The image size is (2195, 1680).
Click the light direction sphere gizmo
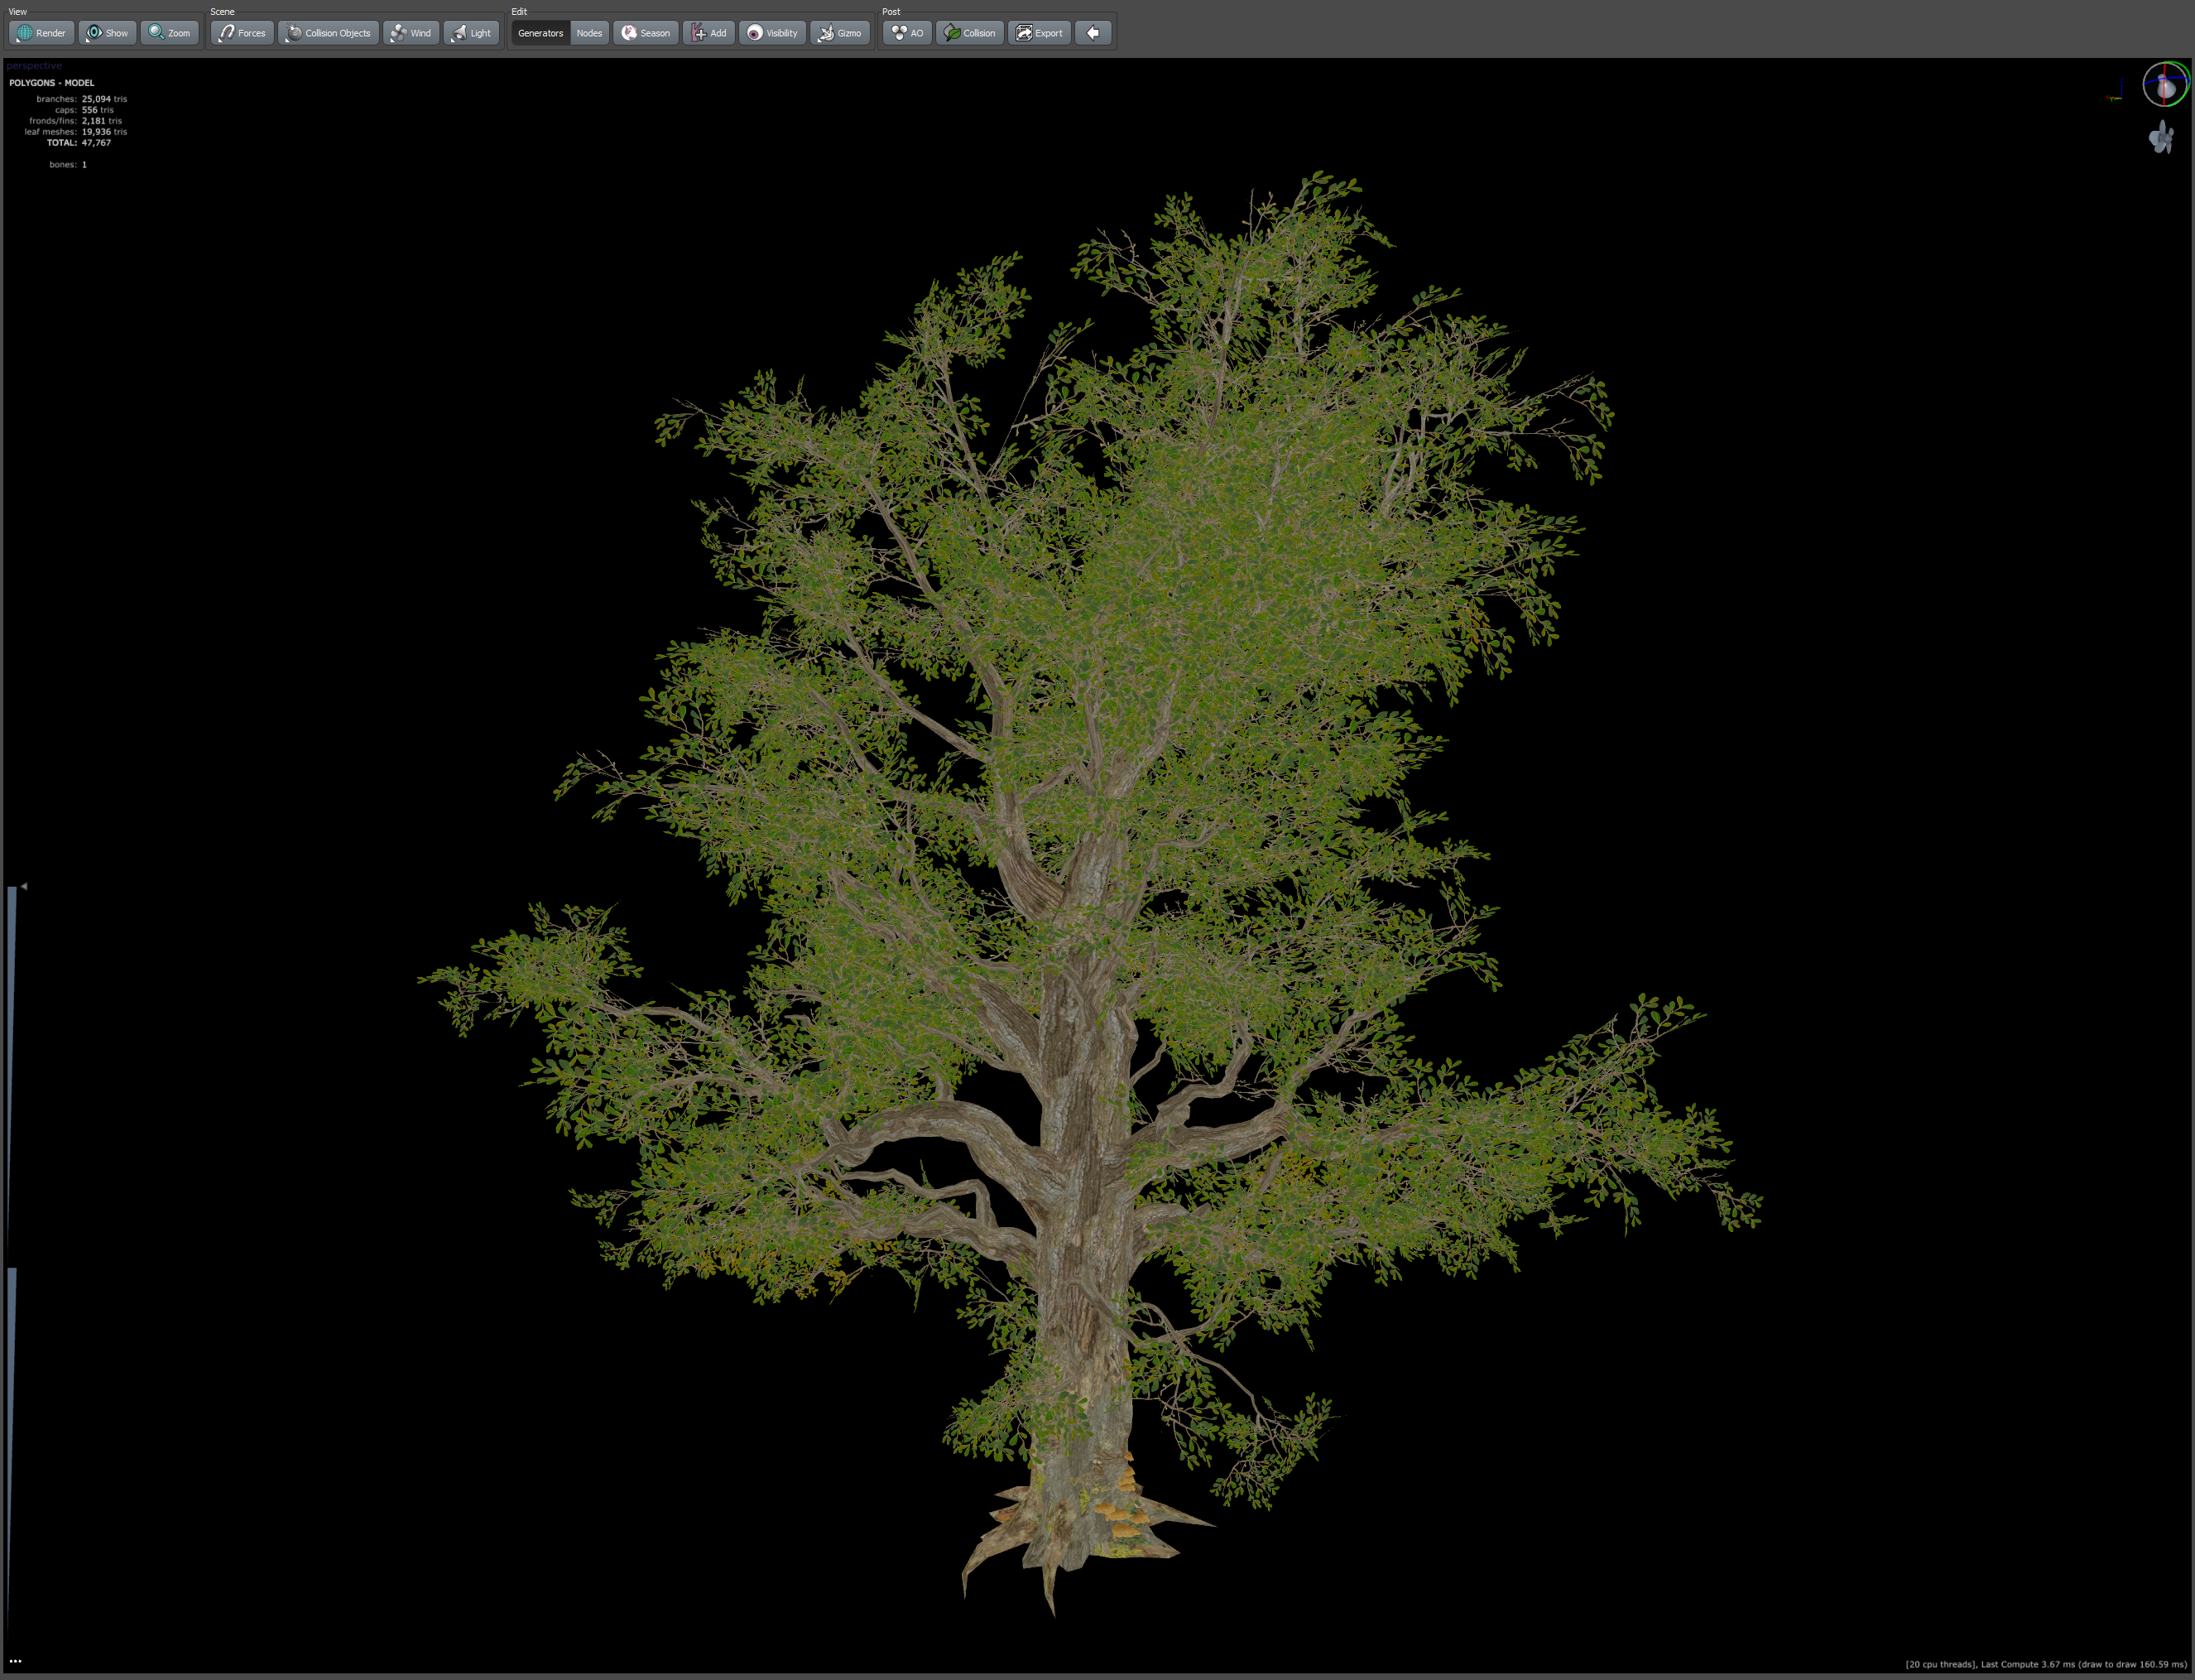point(2164,85)
